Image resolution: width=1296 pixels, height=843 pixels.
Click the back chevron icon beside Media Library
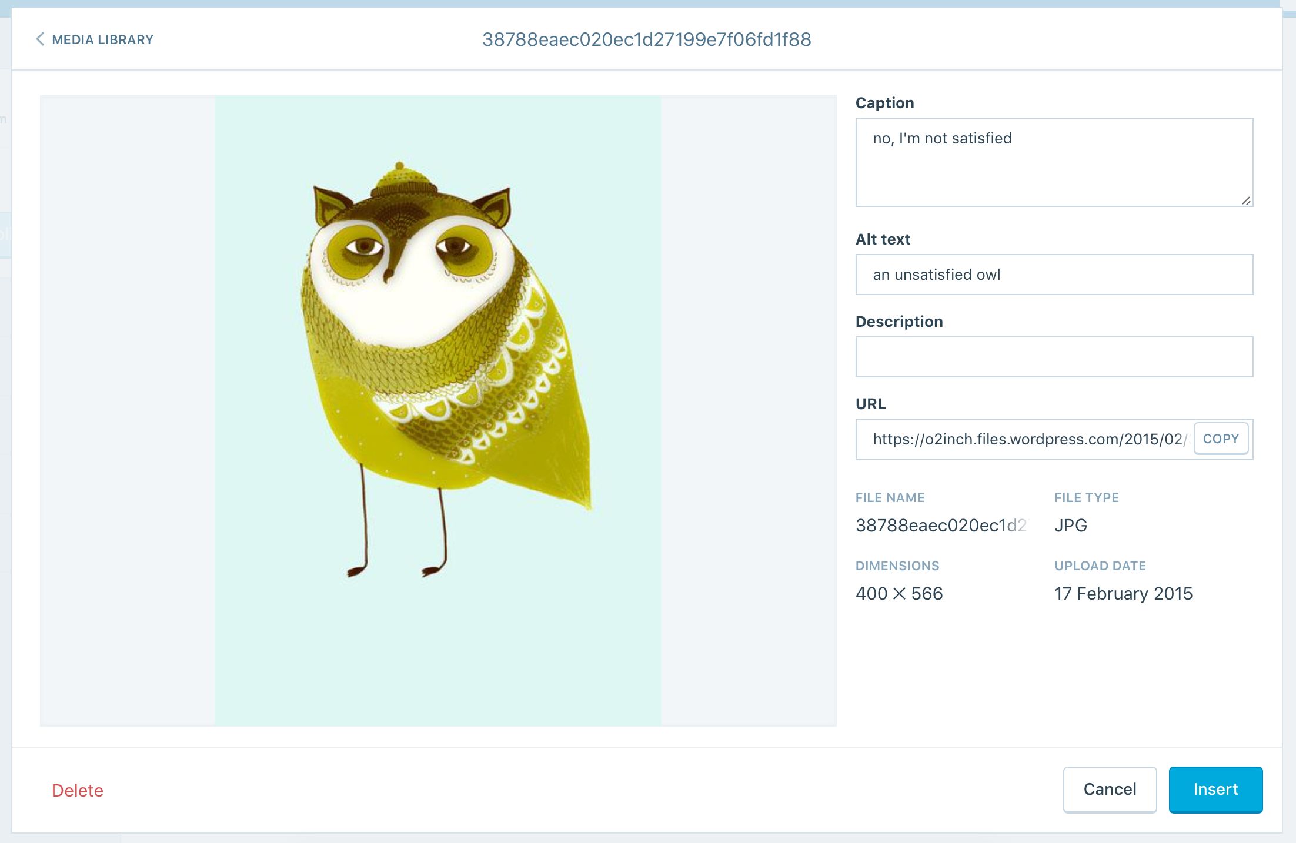pos(40,39)
